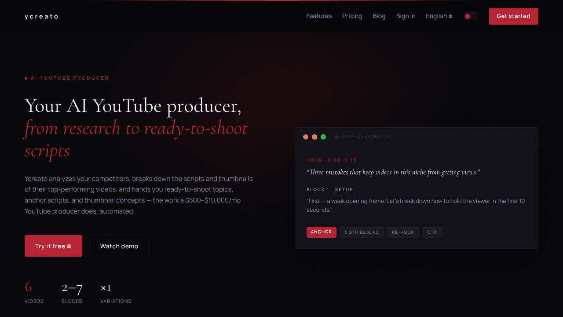Click the 'HOOK · 0:00–0:15' label
The image size is (563, 317).
coord(332,160)
